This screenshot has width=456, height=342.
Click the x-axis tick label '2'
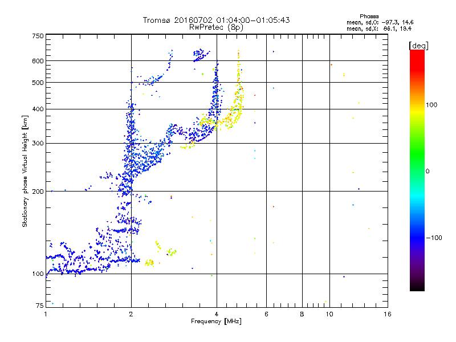131,314
